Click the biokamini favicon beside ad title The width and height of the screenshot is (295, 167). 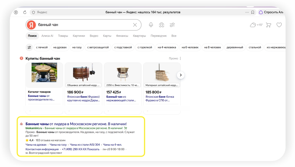[21, 124]
